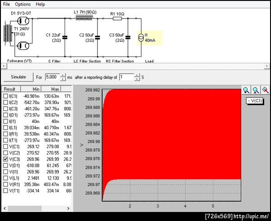
Task: Enable the I(R1) result checkbox
Action: point(5,134)
